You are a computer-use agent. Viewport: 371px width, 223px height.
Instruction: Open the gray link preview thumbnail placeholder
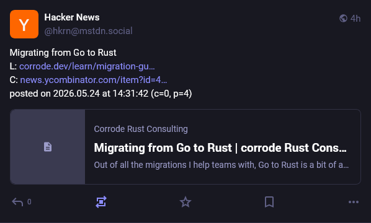tap(48, 147)
